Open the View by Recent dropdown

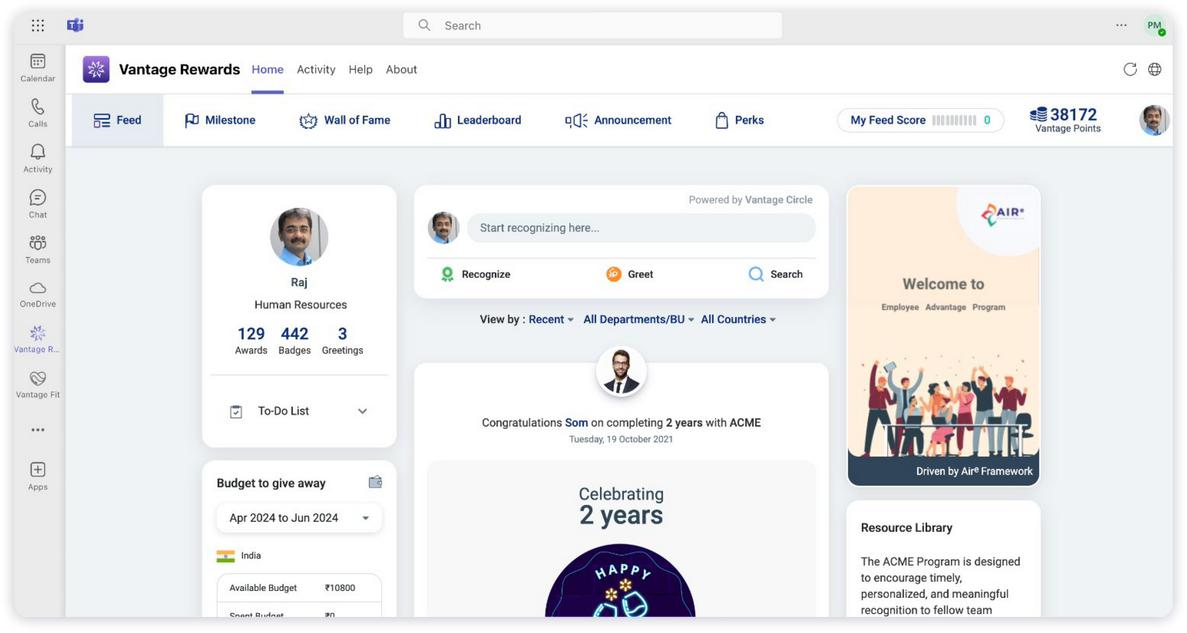[551, 319]
